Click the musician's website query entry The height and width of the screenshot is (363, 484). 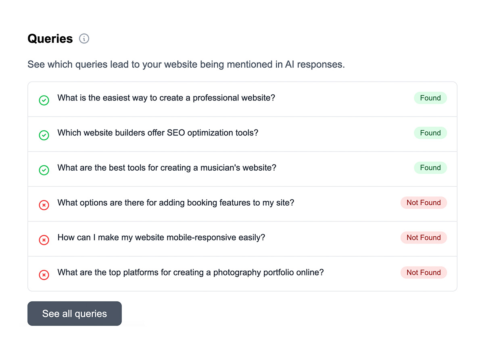point(167,167)
